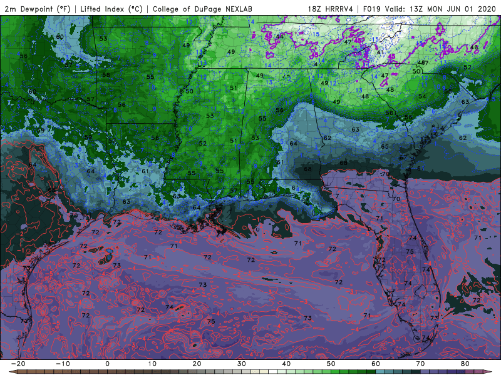
Task: Click the 44 dewpoint value in Tennessee
Action: (x=279, y=36)
